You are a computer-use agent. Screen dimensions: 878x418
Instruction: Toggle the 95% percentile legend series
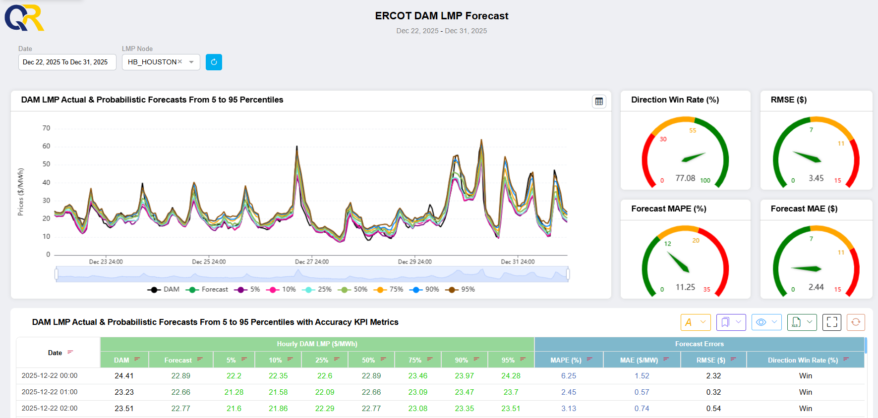pos(460,289)
